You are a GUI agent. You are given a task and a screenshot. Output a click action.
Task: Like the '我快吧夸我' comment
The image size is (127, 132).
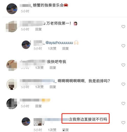pyautogui.click(x=123, y=65)
